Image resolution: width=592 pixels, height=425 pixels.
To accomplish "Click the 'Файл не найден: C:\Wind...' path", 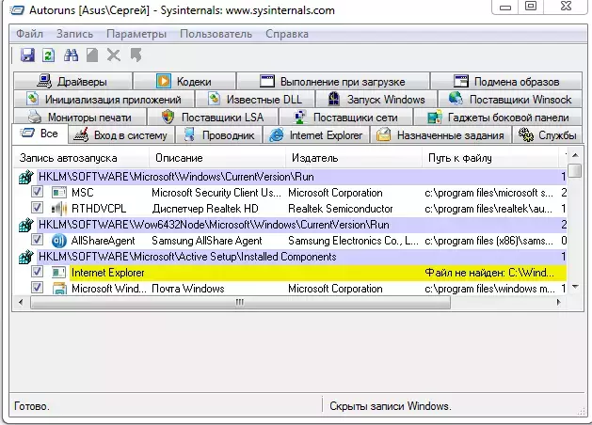I will (x=489, y=273).
